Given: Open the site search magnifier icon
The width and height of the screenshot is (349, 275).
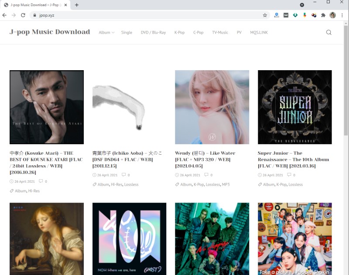Looking at the screenshot, I should coord(329,32).
